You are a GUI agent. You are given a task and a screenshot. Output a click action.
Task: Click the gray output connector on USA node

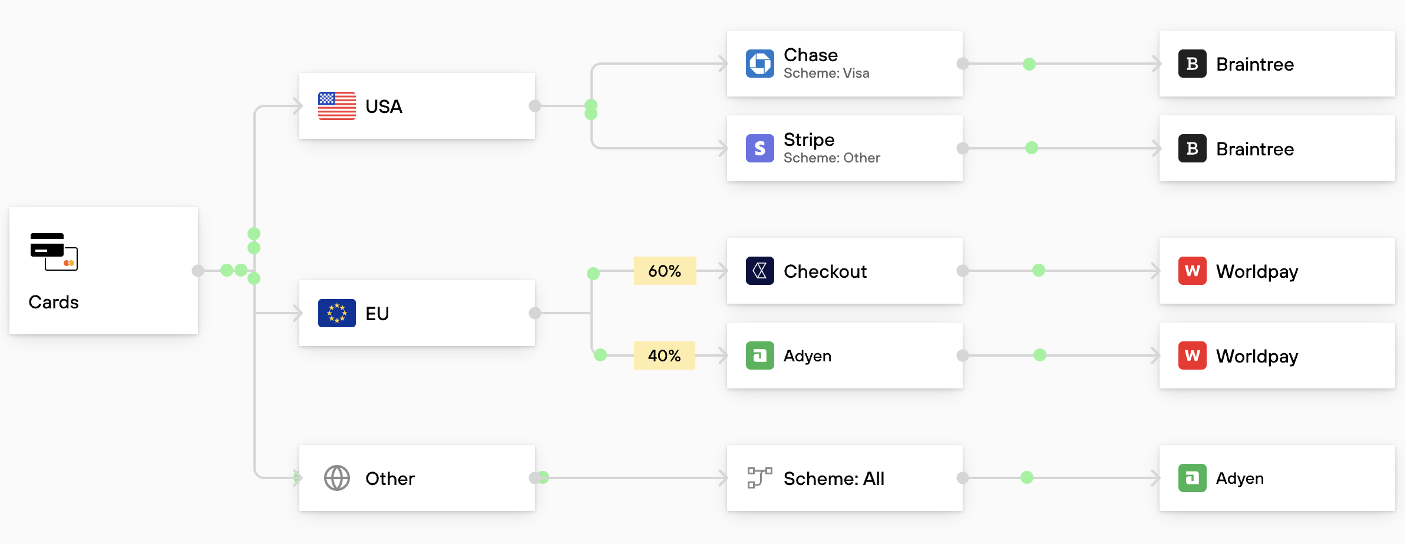click(535, 106)
